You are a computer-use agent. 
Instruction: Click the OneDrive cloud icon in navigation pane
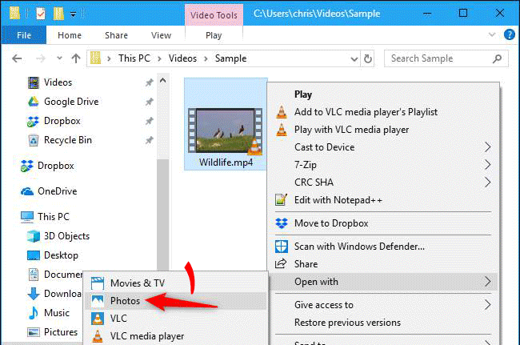pyautogui.click(x=26, y=191)
